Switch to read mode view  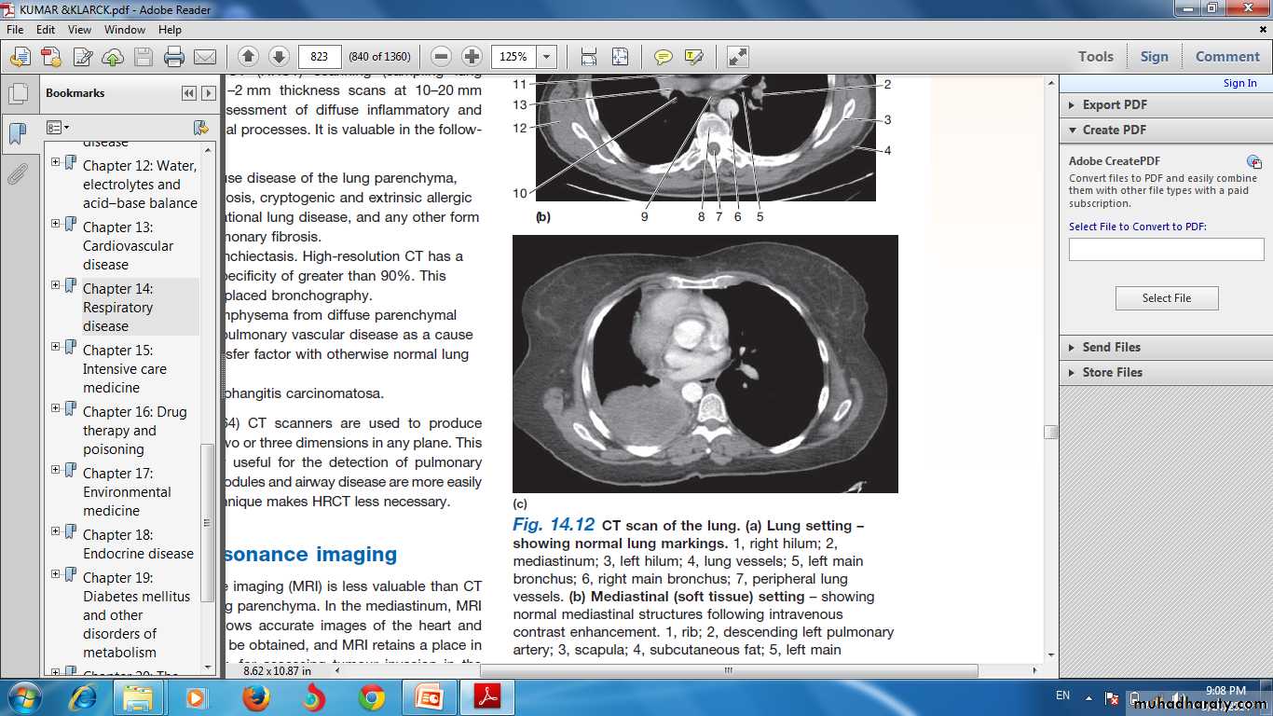point(737,57)
